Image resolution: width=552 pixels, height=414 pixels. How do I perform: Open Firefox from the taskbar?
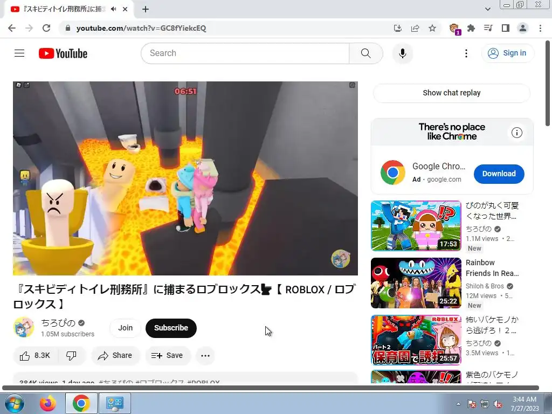48,403
